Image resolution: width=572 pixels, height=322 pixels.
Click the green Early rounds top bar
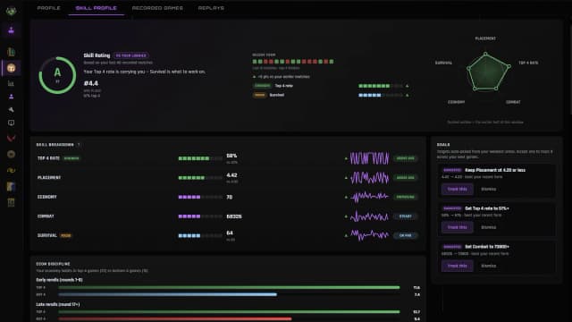(x=229, y=288)
